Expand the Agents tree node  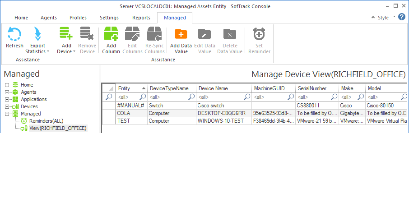coord(7,92)
